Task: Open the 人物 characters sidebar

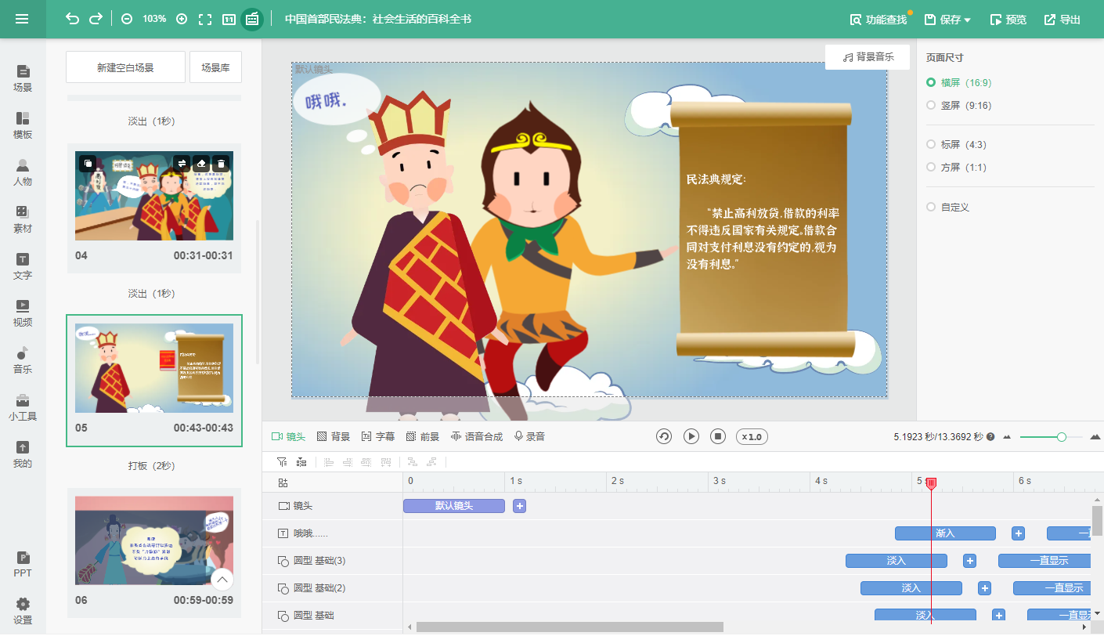Action: tap(23, 172)
